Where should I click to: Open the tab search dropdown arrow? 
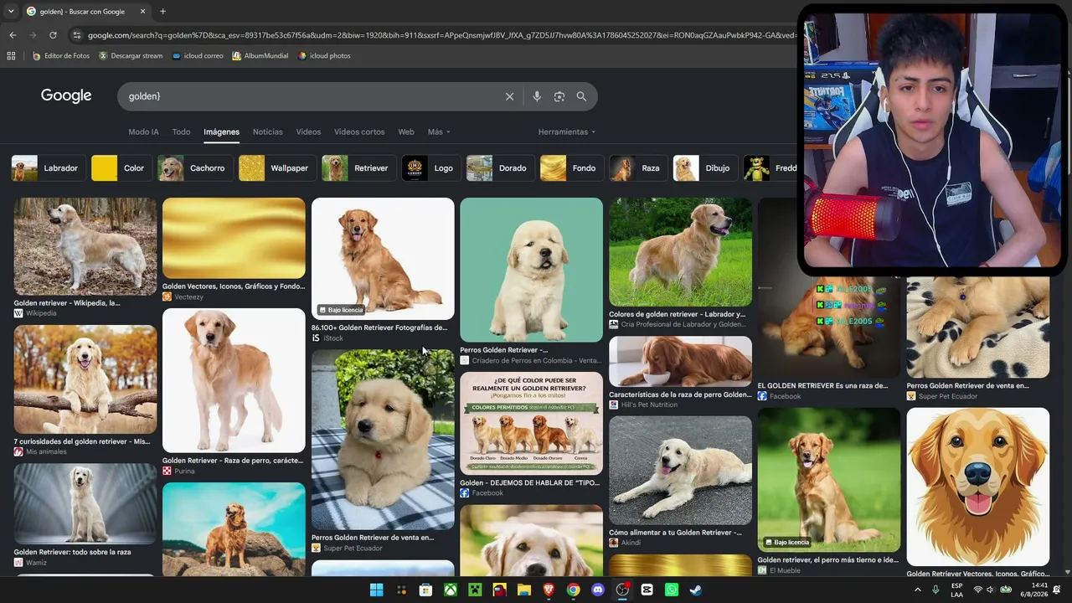click(13, 12)
